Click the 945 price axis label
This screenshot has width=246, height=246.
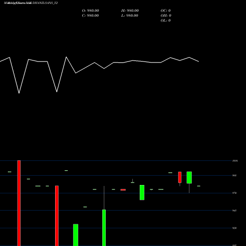point(234,211)
